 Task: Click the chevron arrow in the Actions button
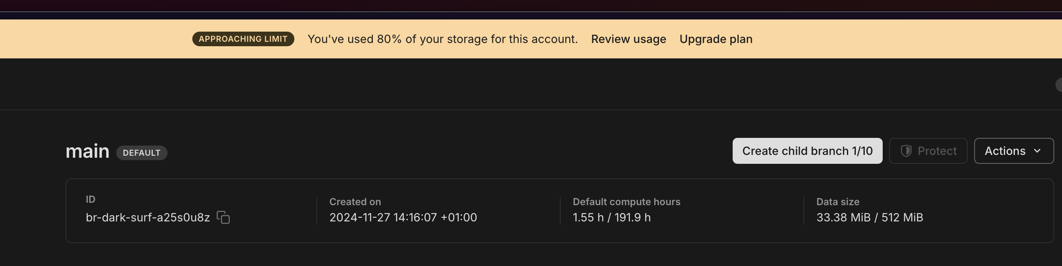1038,151
